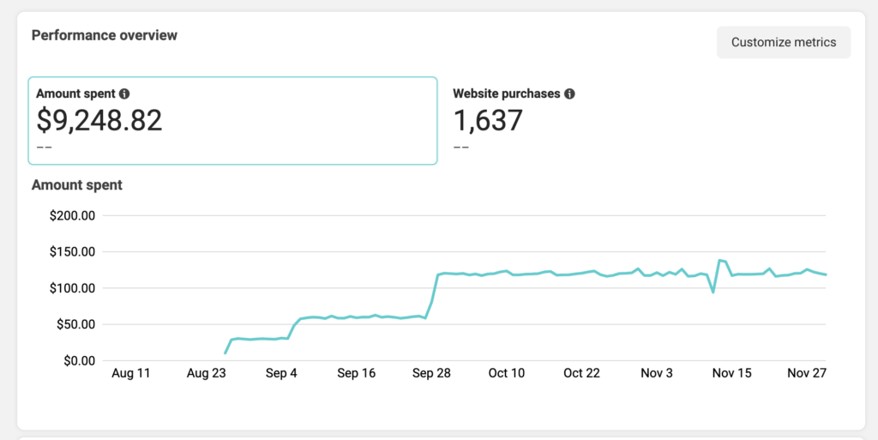Click the spend dip before Nov 15

[713, 292]
